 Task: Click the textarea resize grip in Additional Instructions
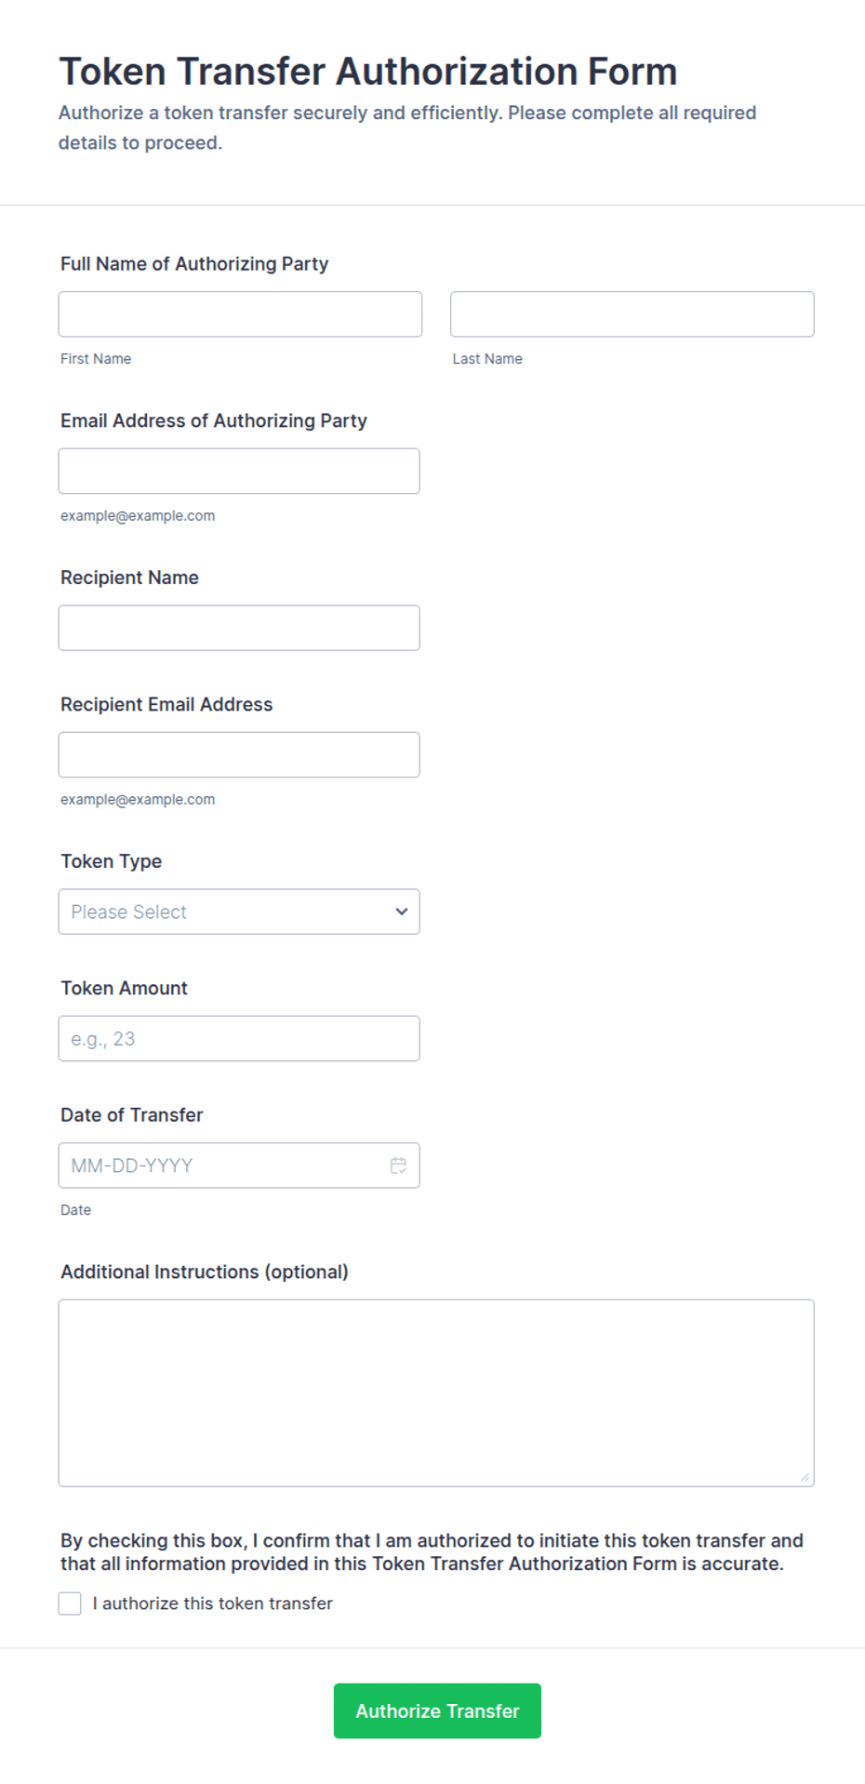click(x=805, y=1477)
